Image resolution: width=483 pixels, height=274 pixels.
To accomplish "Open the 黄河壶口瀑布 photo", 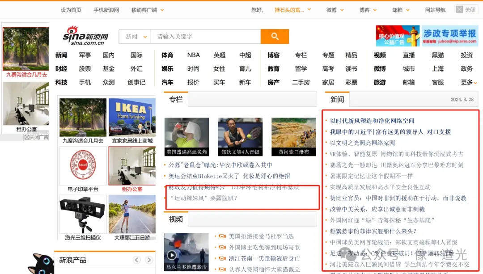I will pos(293,137).
